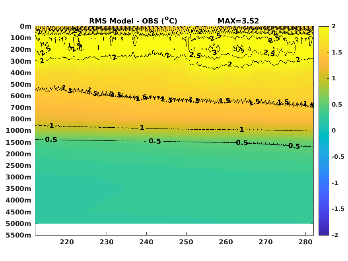Click the colorbar tick label '1'
This screenshot has width=348, height=261.
click(334, 78)
